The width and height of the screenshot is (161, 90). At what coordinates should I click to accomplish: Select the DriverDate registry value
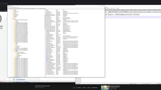coord(49,16)
